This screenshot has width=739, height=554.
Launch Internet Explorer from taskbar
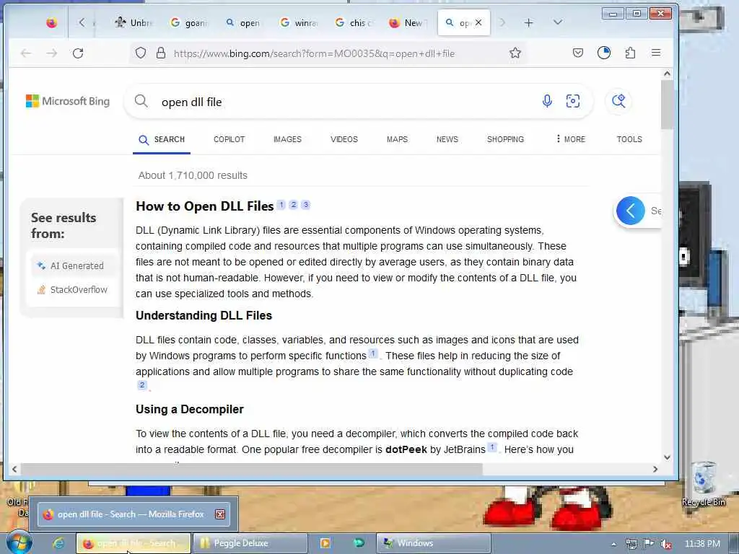tap(58, 543)
